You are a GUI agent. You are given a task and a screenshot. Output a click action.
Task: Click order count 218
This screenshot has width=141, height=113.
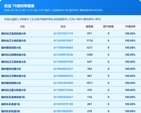89,111
